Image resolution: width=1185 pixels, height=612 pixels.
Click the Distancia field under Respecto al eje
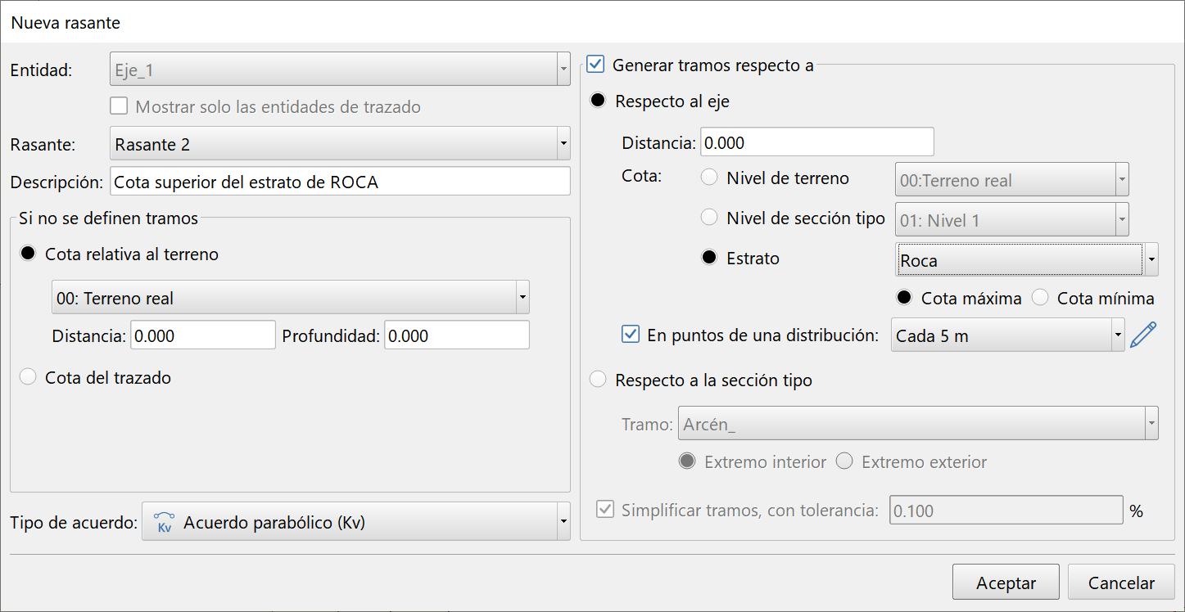point(816,141)
